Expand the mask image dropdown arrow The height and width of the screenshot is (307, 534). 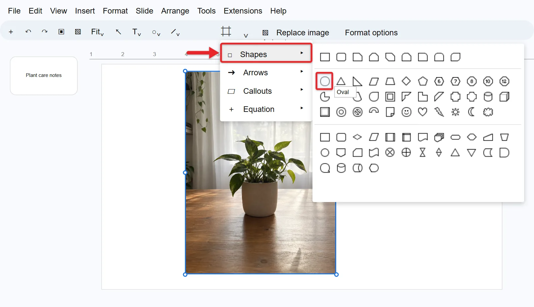pos(246,35)
